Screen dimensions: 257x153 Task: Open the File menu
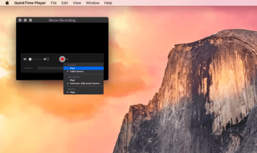pos(53,3)
